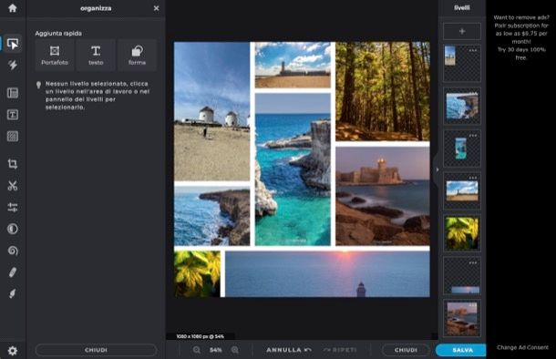Add a testo text layer
556x359 pixels.
coord(96,56)
